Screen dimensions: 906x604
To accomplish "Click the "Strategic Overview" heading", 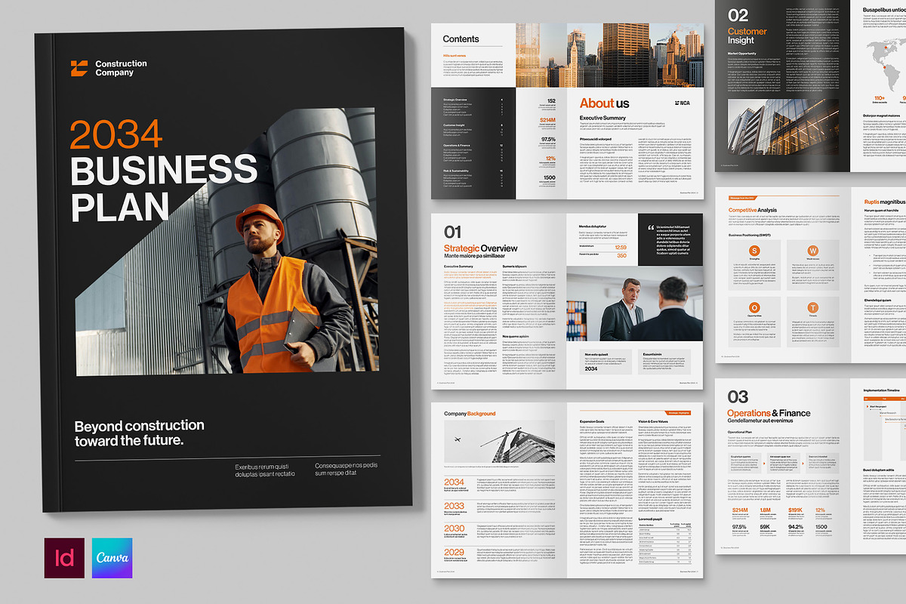I will [x=480, y=248].
